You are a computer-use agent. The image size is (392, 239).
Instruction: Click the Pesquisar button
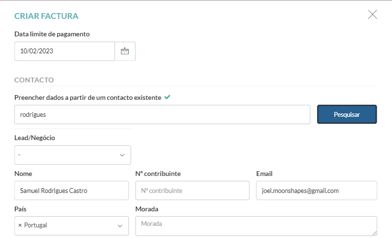click(x=347, y=114)
